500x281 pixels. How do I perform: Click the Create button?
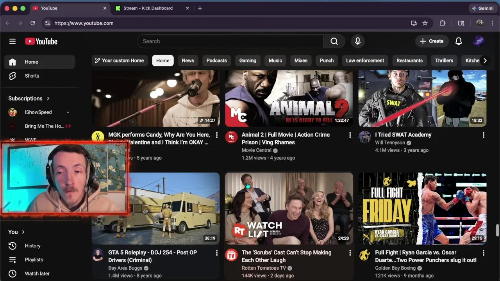pos(432,41)
